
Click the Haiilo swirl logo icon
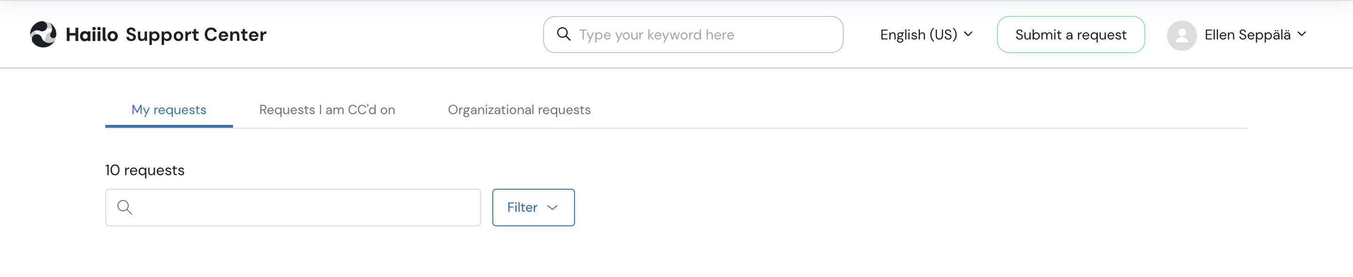[43, 34]
